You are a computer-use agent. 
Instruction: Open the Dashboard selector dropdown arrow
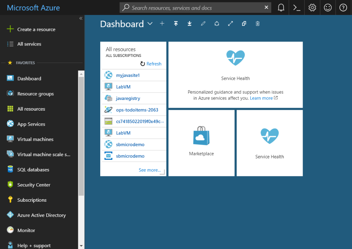[150, 23]
